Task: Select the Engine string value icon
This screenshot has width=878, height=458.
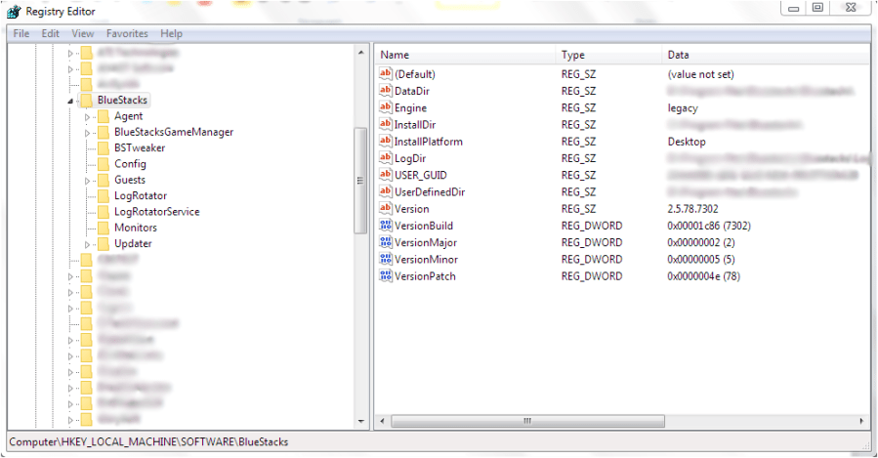Action: click(x=385, y=107)
